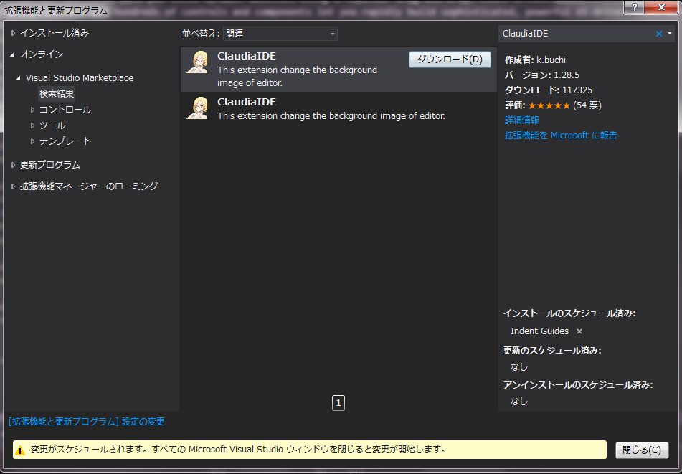Open the 詳細情報 link

tap(522, 120)
